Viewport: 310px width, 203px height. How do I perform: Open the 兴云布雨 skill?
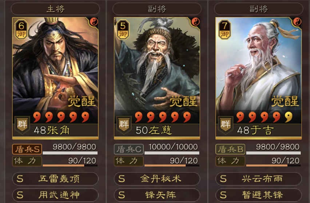point(259,179)
